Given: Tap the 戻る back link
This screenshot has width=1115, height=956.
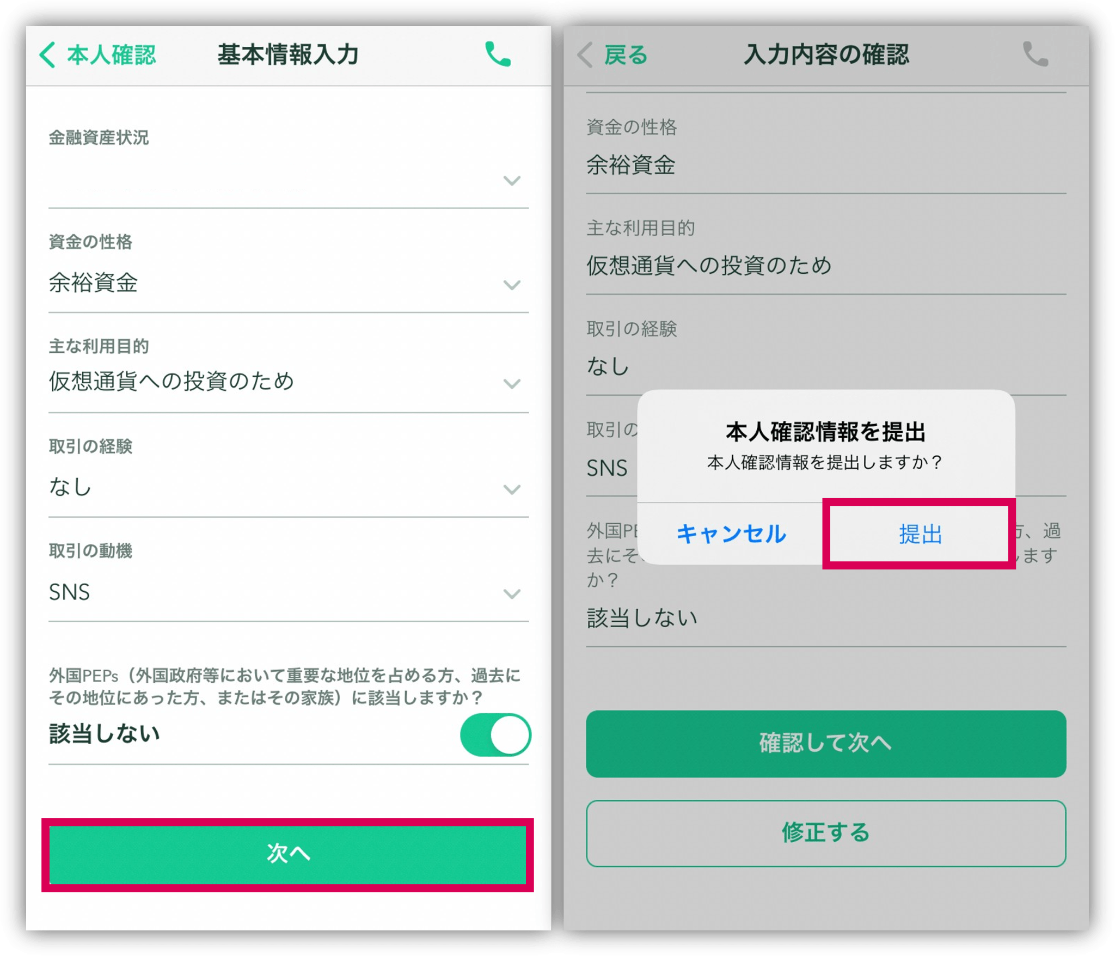Looking at the screenshot, I should coord(626,55).
